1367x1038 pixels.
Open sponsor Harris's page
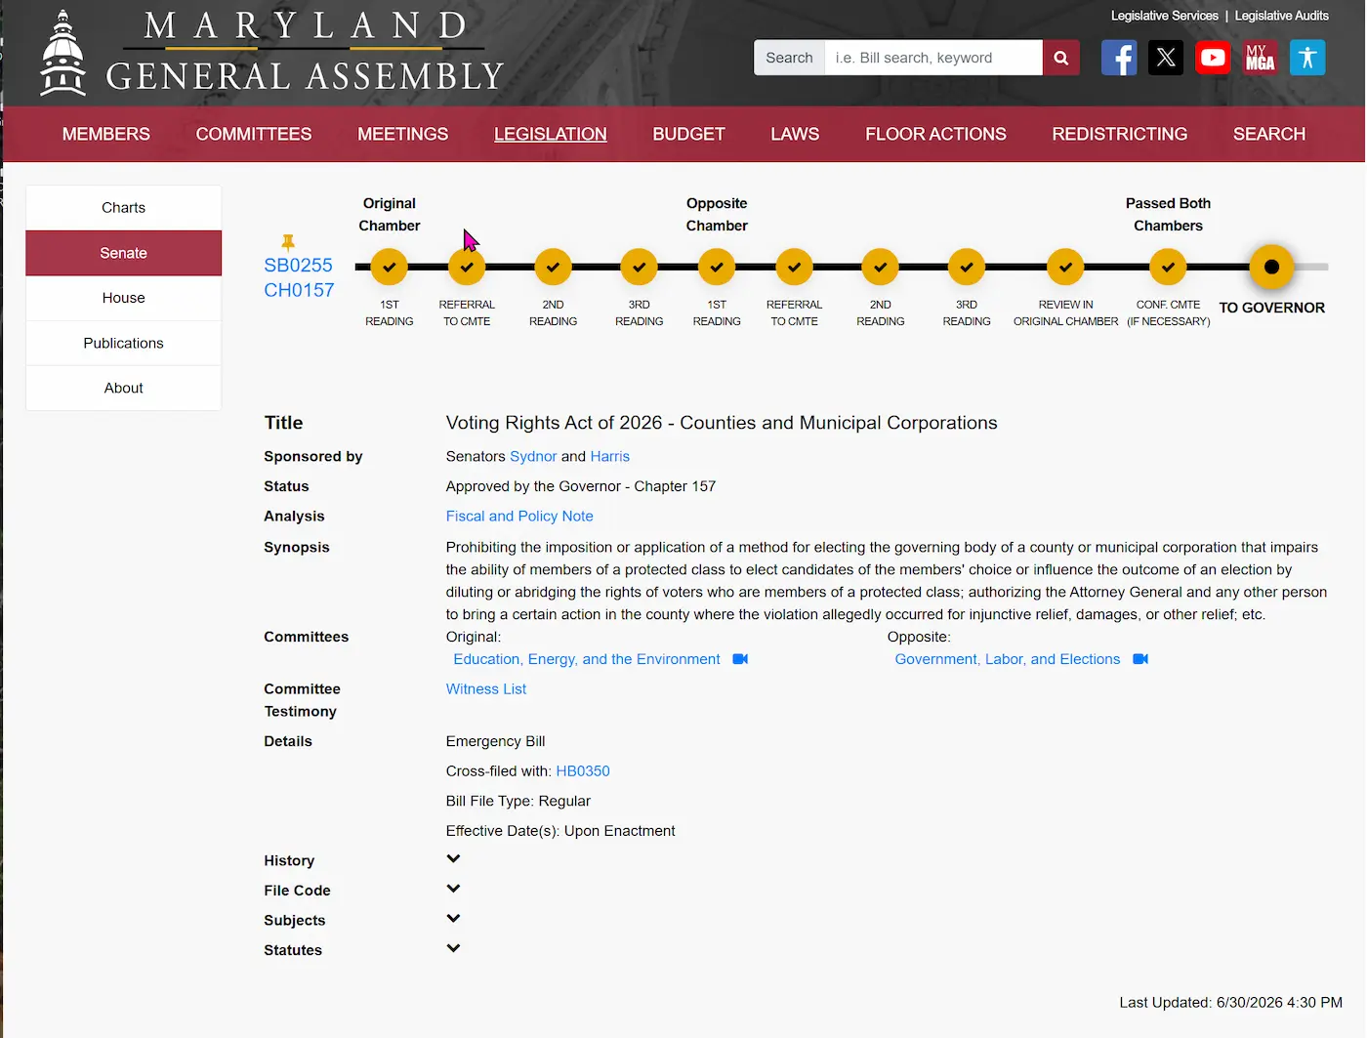point(610,456)
